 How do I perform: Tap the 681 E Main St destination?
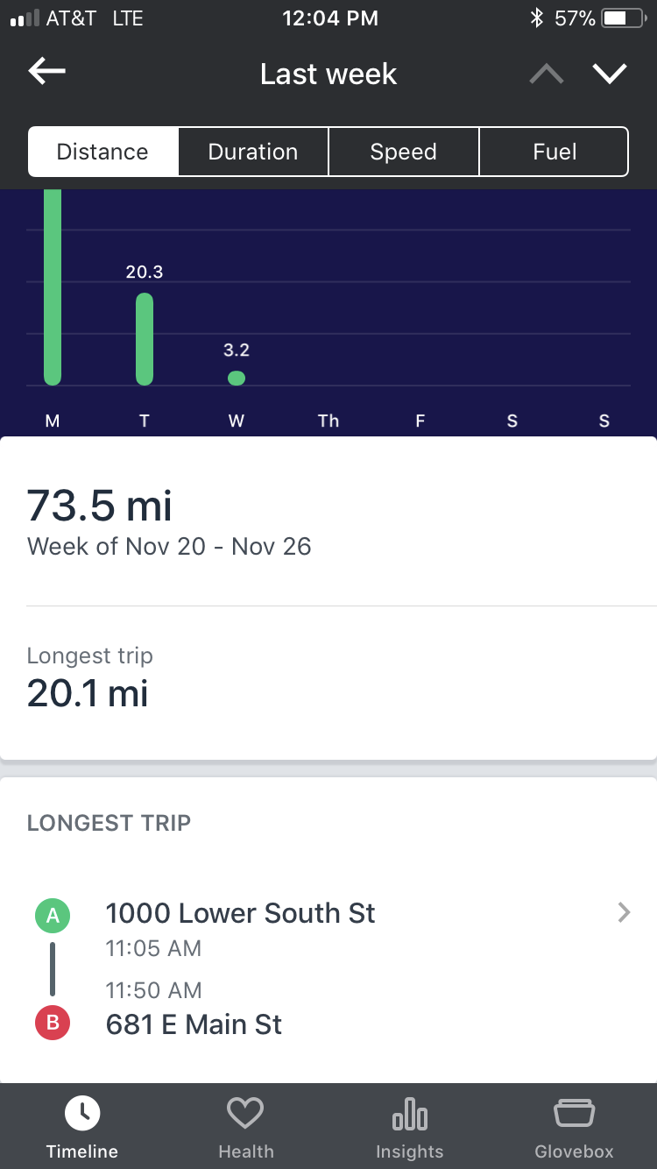[194, 1024]
